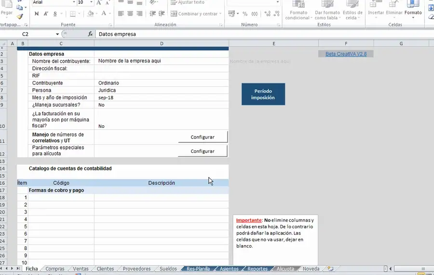The height and width of the screenshot is (275, 434).
Task: Select column D header
Action: (x=162, y=43)
